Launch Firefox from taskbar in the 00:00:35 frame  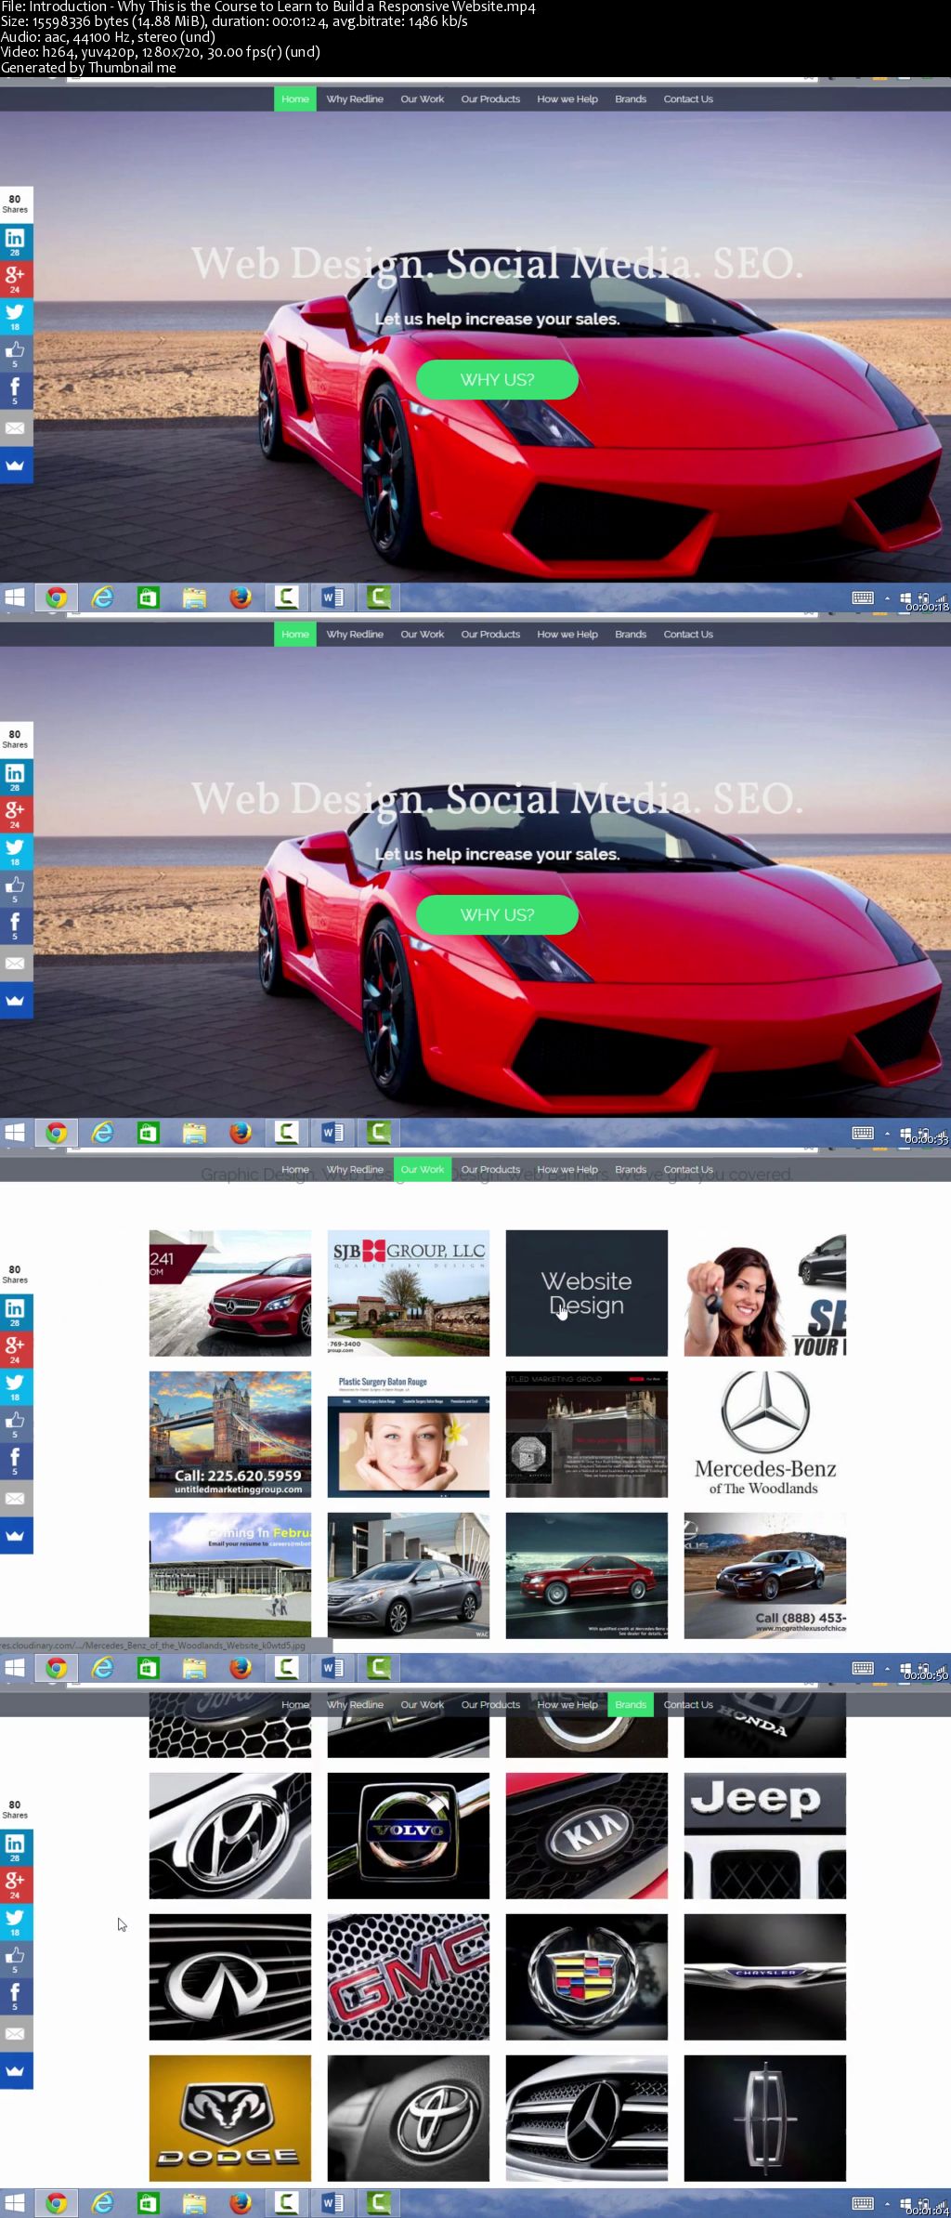pyautogui.click(x=241, y=1133)
